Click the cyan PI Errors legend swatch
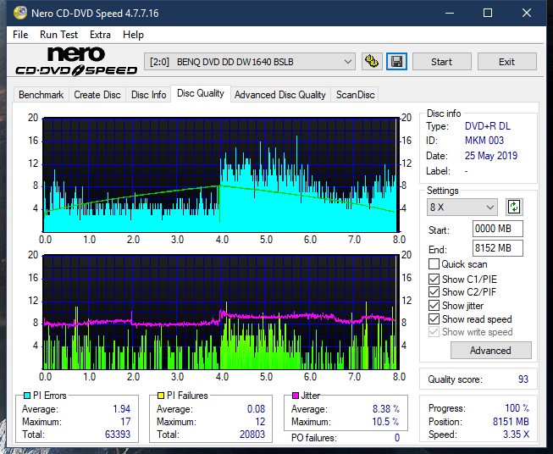Image resolution: width=553 pixels, height=454 pixels. 27,396
